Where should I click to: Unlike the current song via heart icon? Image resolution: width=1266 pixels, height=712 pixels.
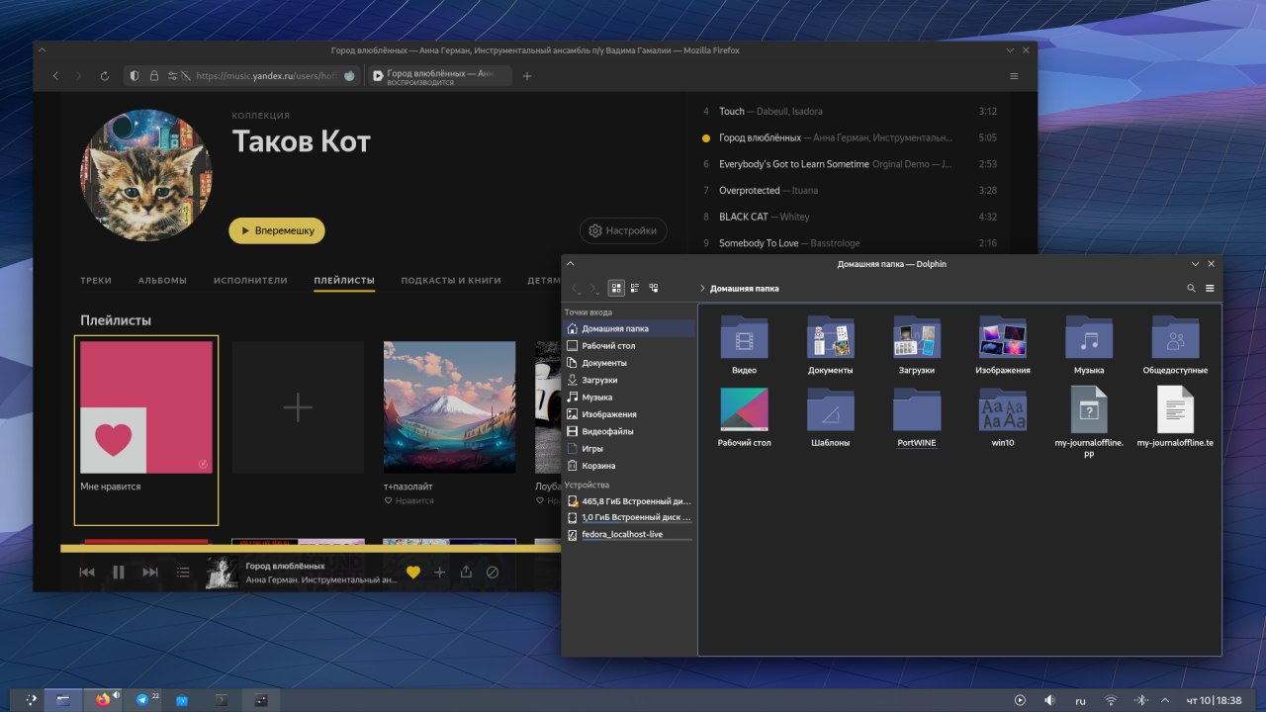[x=413, y=572]
